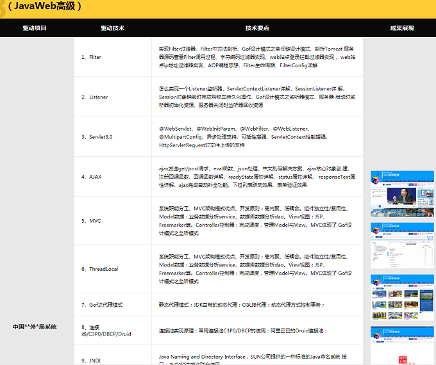Image resolution: width=436 pixels, height=365 pixels.
Task: Click the 2、Listener technology row label
Action: point(94,97)
